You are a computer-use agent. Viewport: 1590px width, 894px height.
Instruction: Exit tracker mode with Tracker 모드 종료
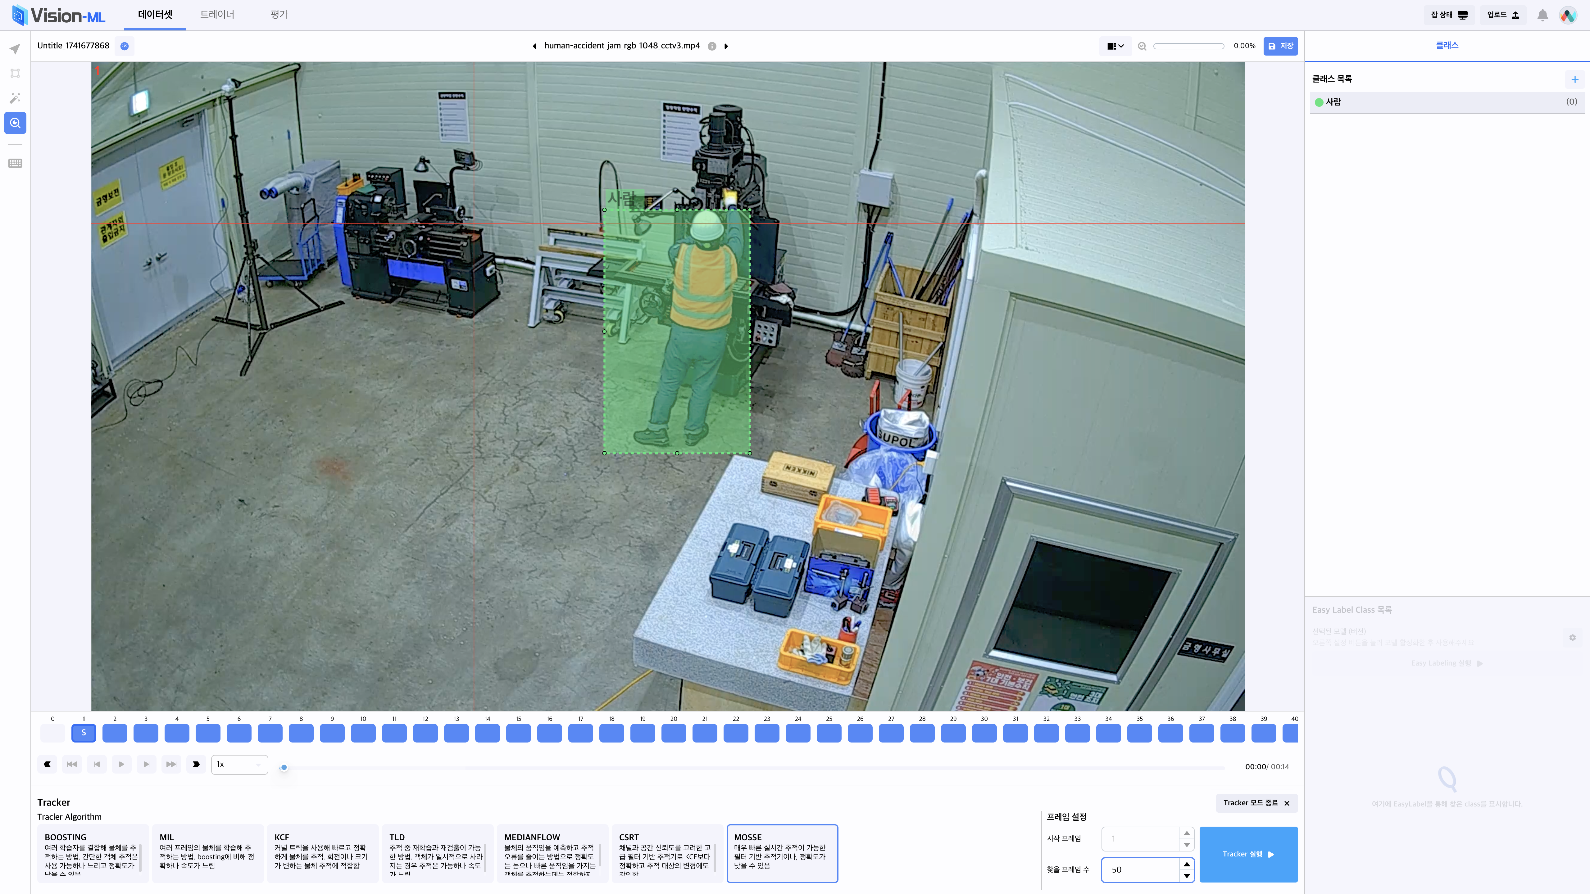[x=1256, y=803]
